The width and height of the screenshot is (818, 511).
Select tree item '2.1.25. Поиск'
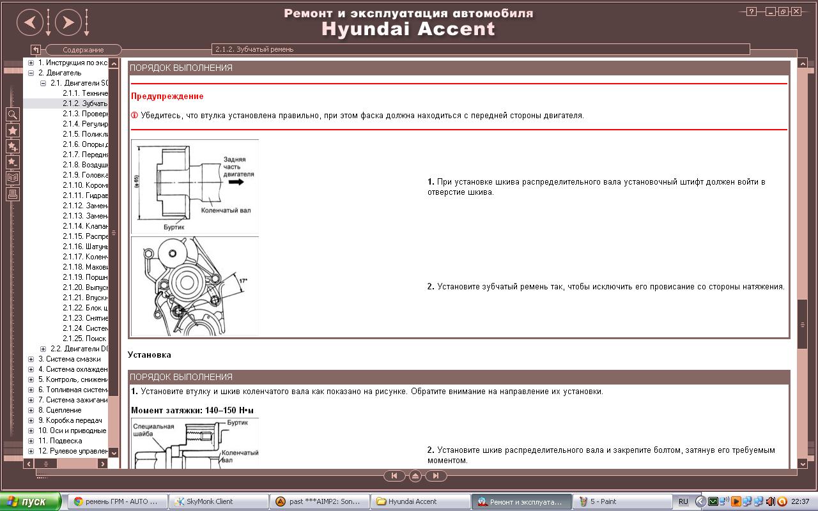(86, 339)
